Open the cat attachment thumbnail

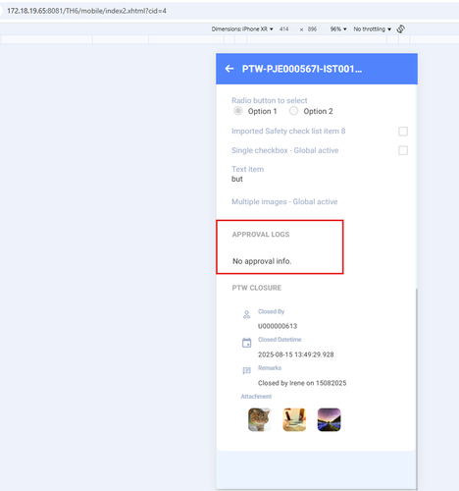(260, 419)
